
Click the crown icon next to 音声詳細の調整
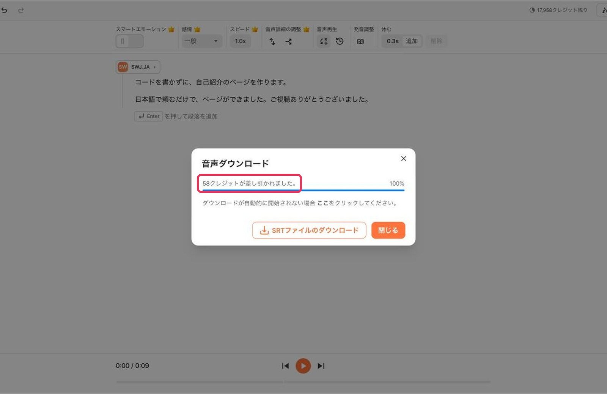pos(307,29)
